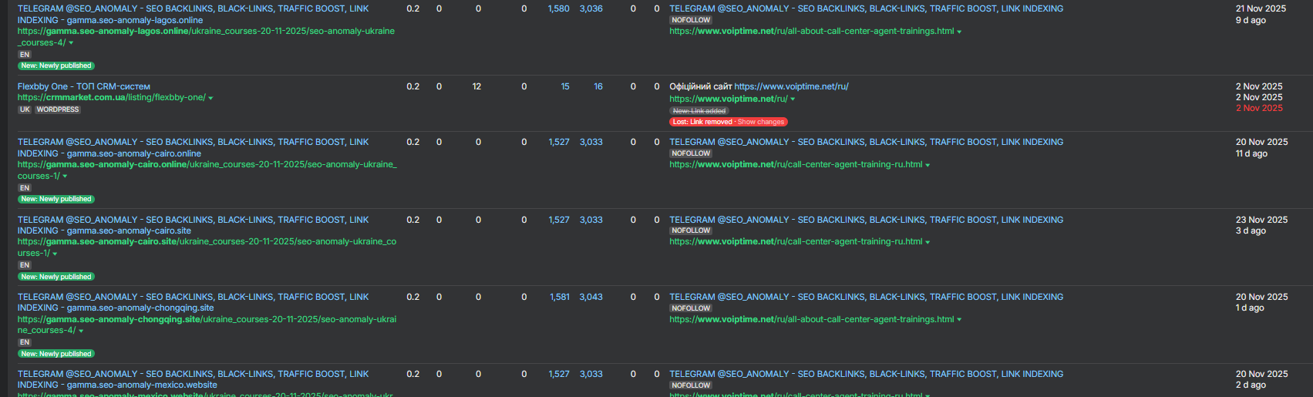
Task: Select the 9 d ago text
Action: point(1251,20)
